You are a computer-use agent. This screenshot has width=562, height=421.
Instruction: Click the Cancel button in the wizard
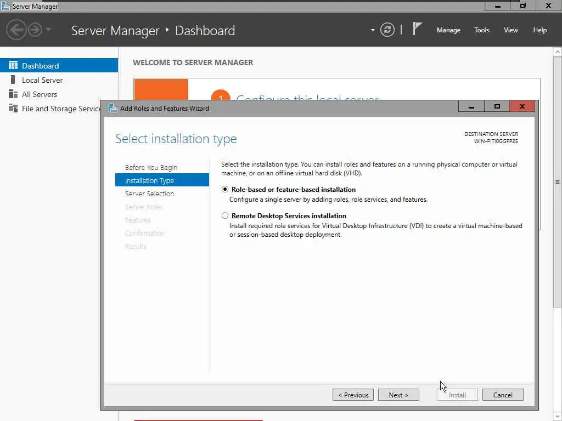tap(503, 395)
